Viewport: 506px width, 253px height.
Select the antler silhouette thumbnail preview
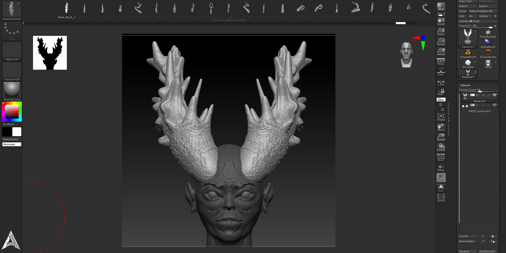[x=50, y=53]
